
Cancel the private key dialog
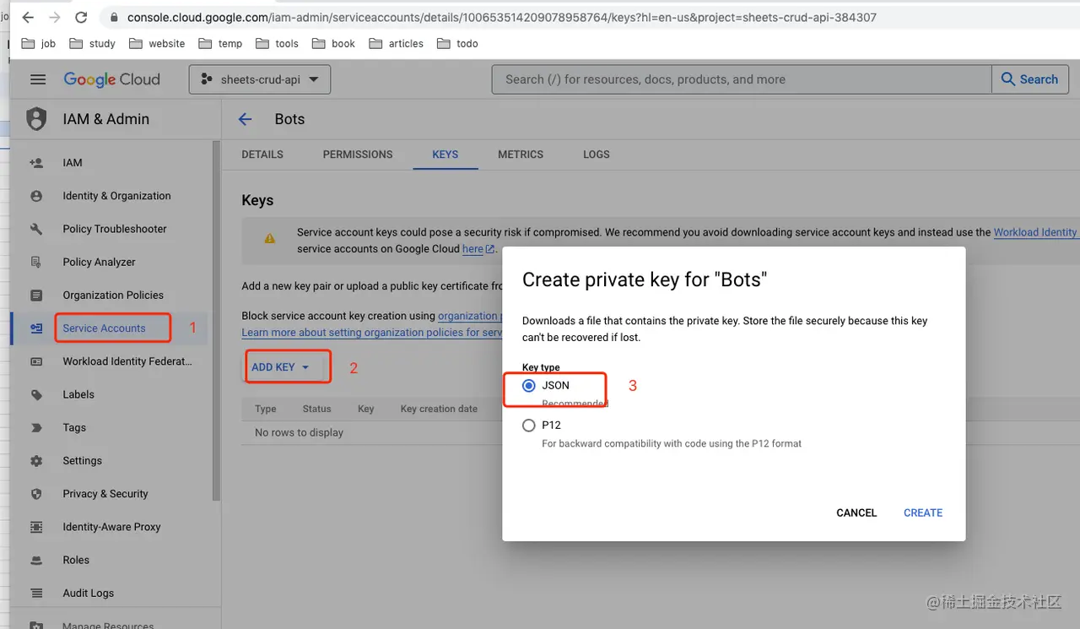click(856, 512)
